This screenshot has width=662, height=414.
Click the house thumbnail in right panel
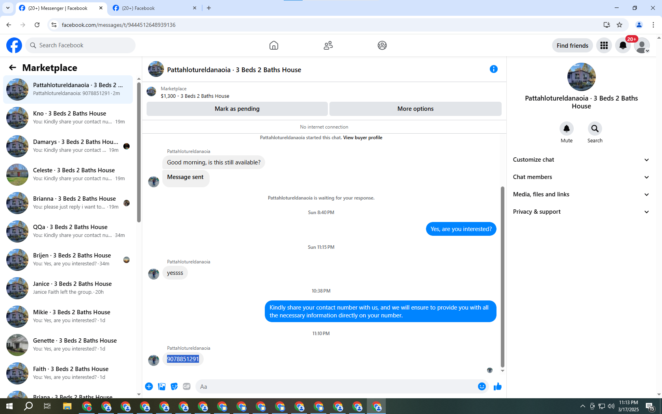[582, 77]
